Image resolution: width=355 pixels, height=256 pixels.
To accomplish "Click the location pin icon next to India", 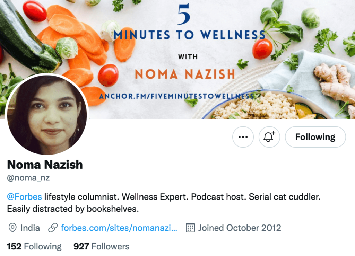I will tap(12, 228).
